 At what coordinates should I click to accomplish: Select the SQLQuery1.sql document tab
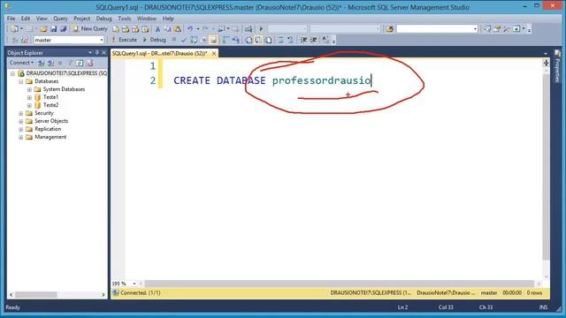pos(159,53)
